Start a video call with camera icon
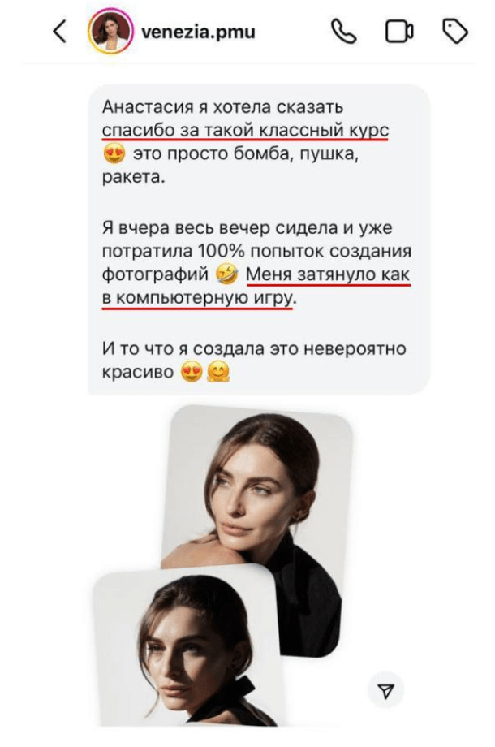 click(x=399, y=32)
